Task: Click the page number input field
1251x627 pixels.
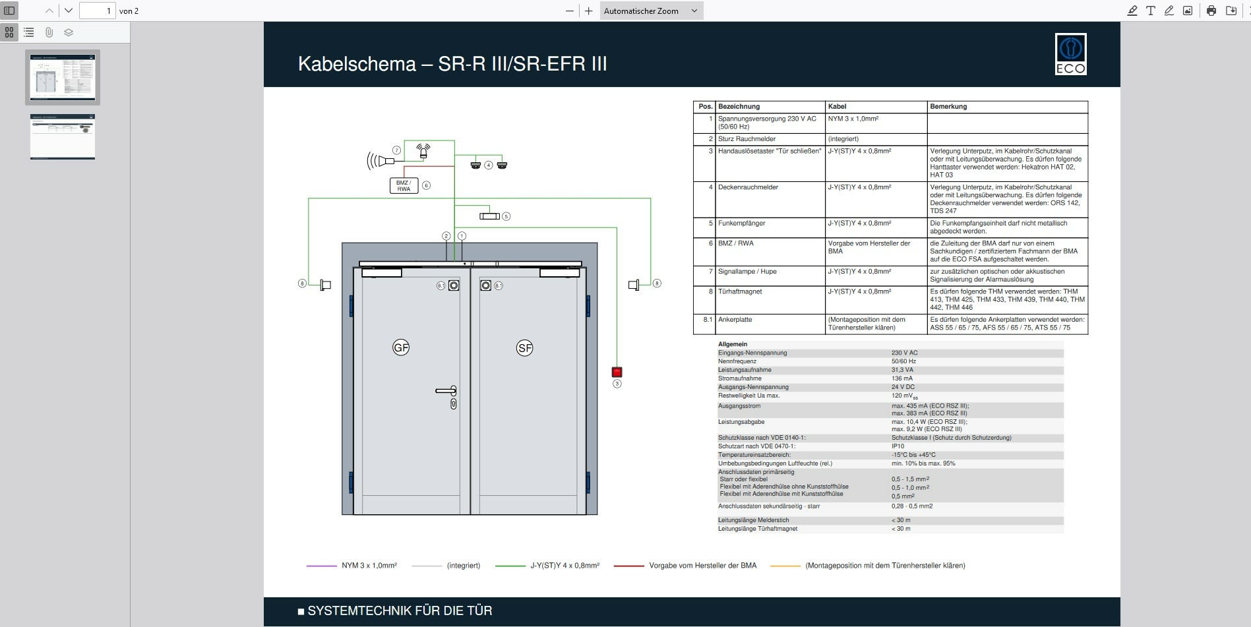Action: (98, 11)
